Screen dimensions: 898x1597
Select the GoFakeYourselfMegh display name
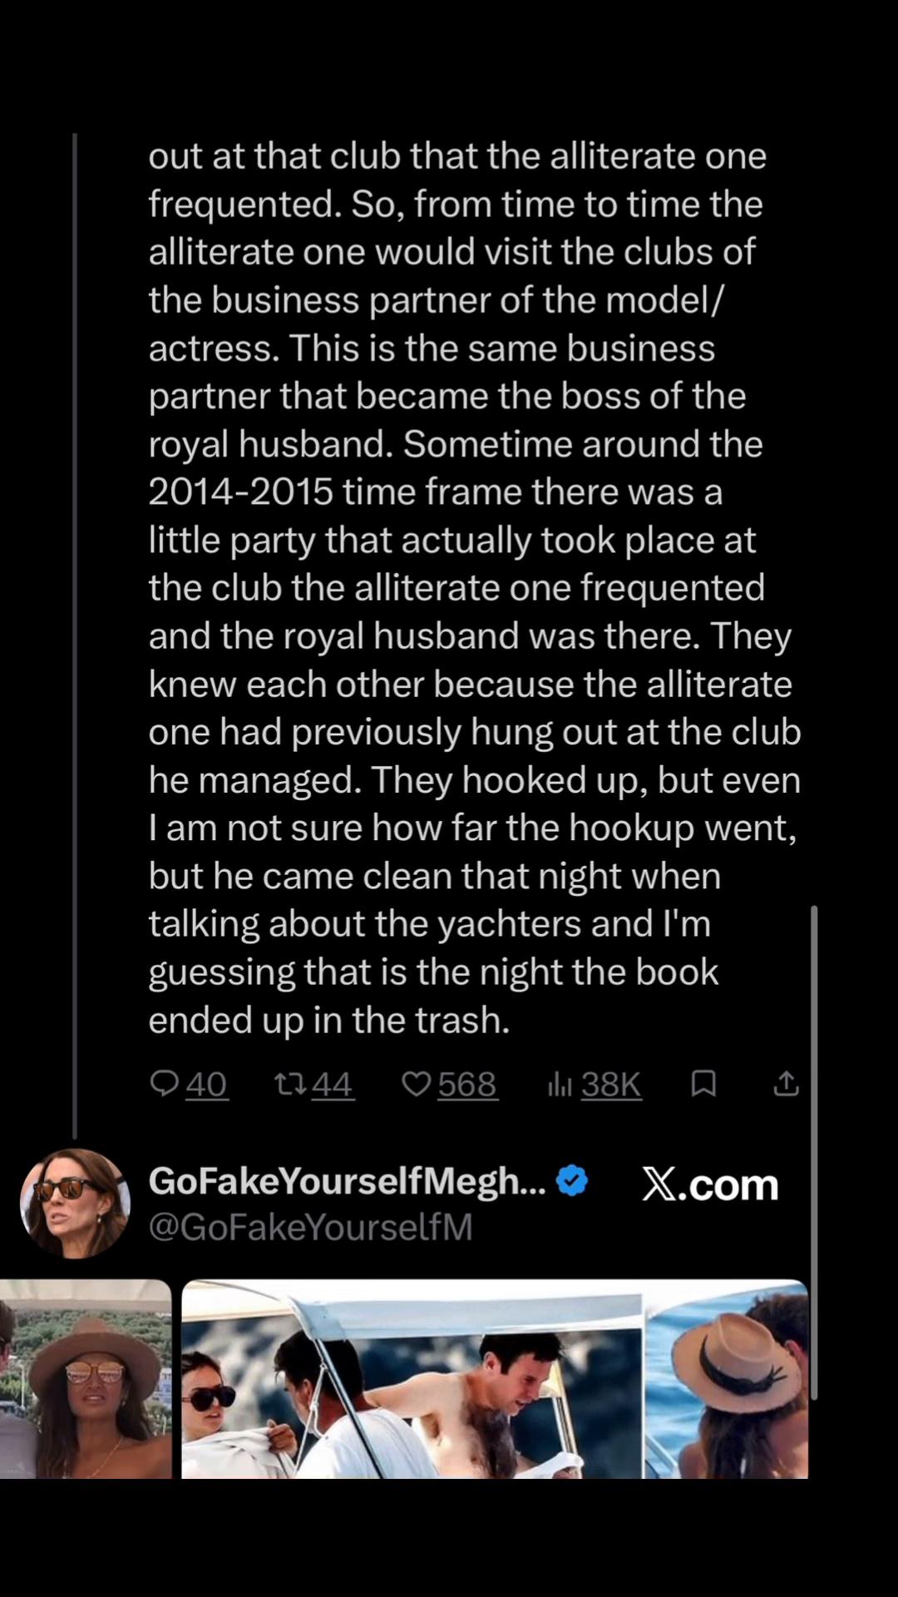click(348, 1181)
